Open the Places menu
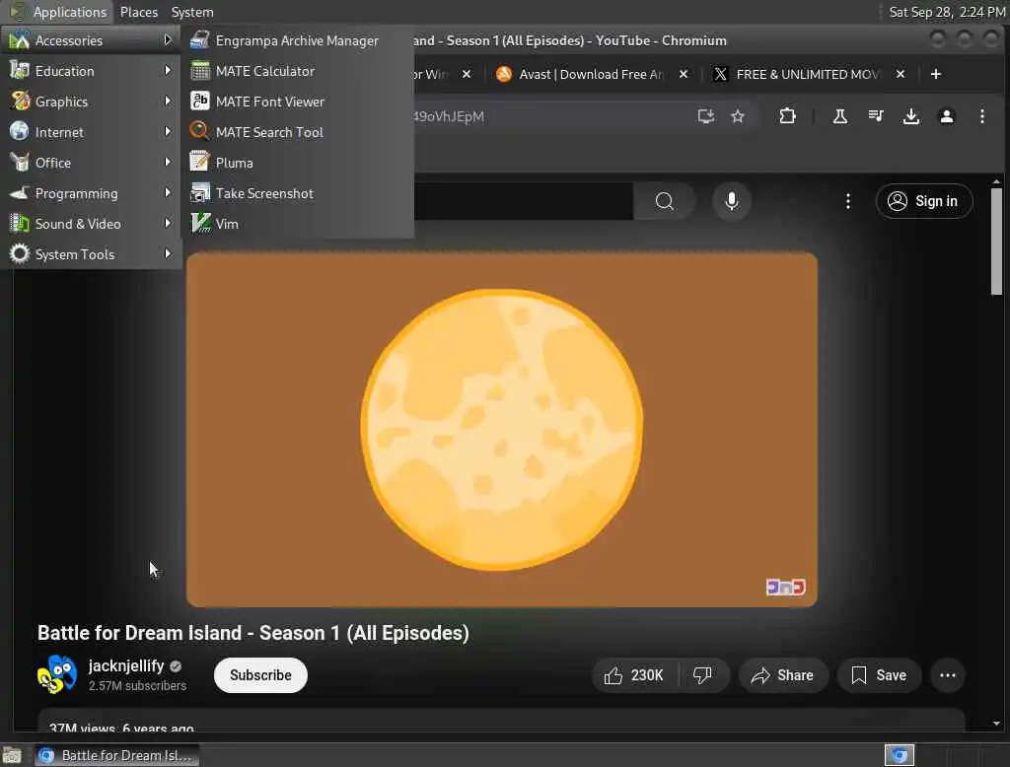The width and height of the screenshot is (1010, 767). click(138, 12)
